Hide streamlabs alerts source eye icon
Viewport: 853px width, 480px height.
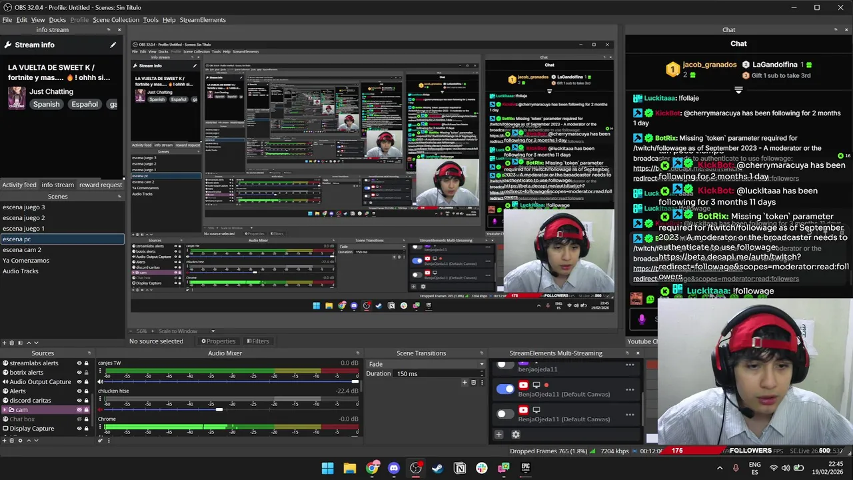79,363
